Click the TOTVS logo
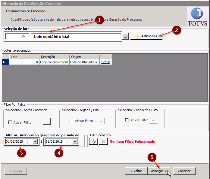This screenshot has width=210, height=179. tap(197, 17)
